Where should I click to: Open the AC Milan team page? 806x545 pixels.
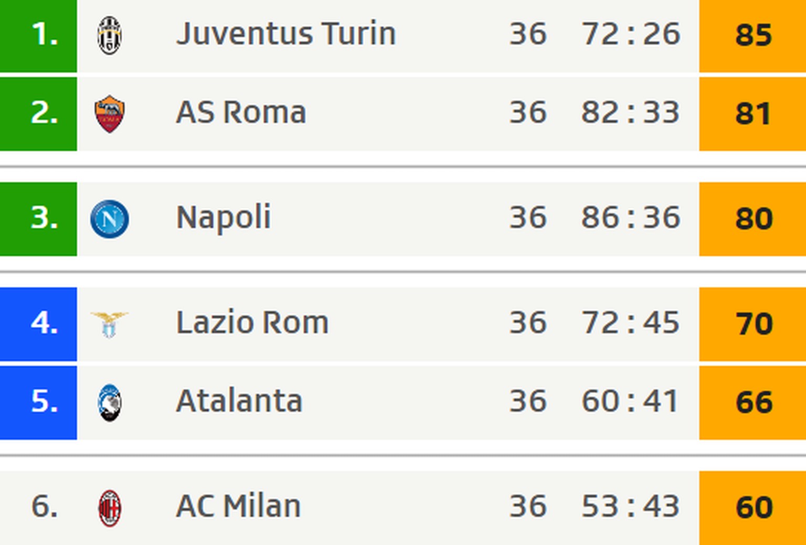(x=238, y=506)
